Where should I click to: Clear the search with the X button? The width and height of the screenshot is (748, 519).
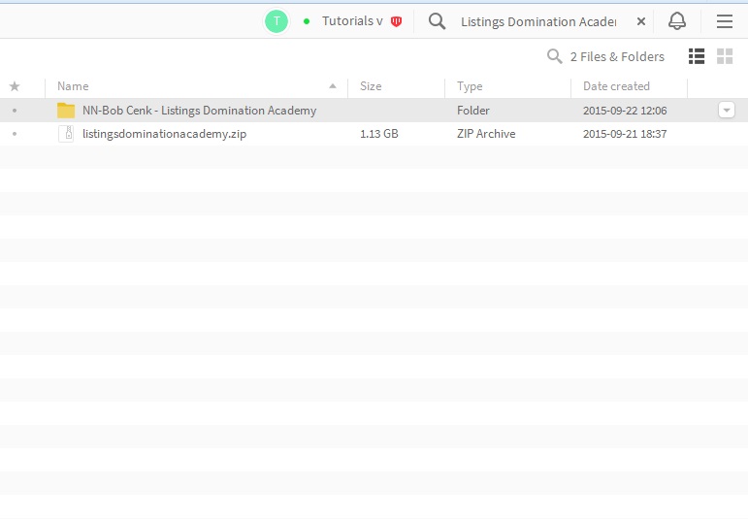point(641,21)
